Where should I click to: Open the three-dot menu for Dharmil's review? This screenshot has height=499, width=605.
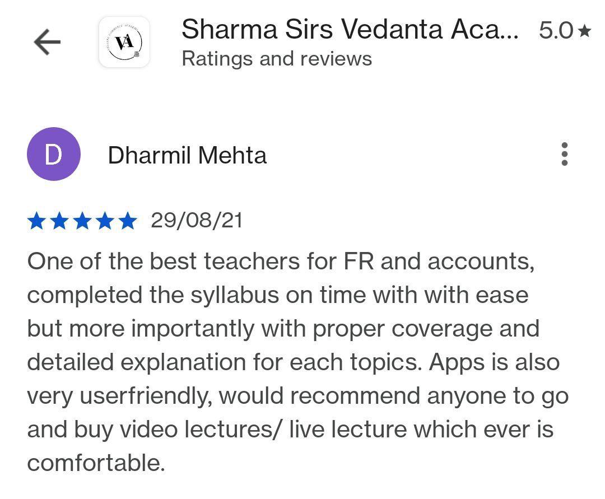(565, 154)
